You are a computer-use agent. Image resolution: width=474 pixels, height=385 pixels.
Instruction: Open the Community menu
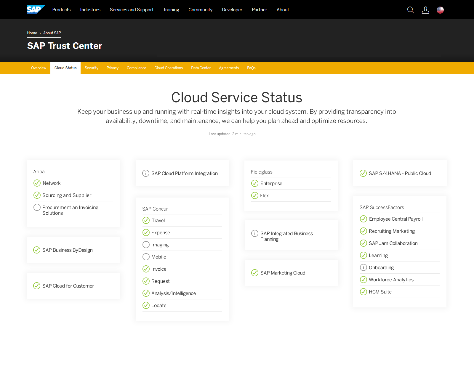pyautogui.click(x=201, y=10)
